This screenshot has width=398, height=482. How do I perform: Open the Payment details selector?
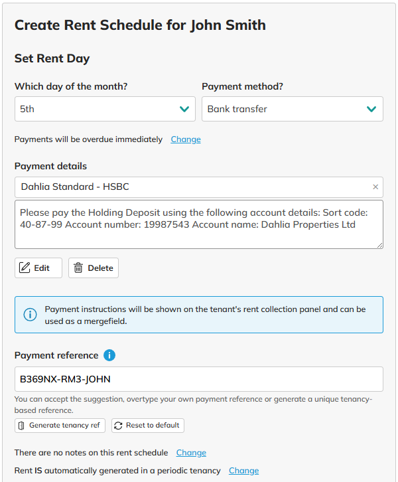pyautogui.click(x=192, y=187)
